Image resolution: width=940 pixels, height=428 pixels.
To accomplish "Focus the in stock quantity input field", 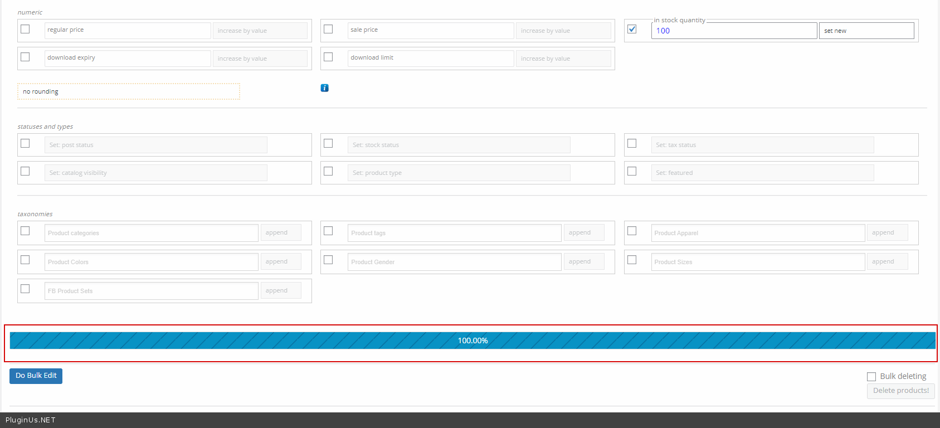I will 733,31.
